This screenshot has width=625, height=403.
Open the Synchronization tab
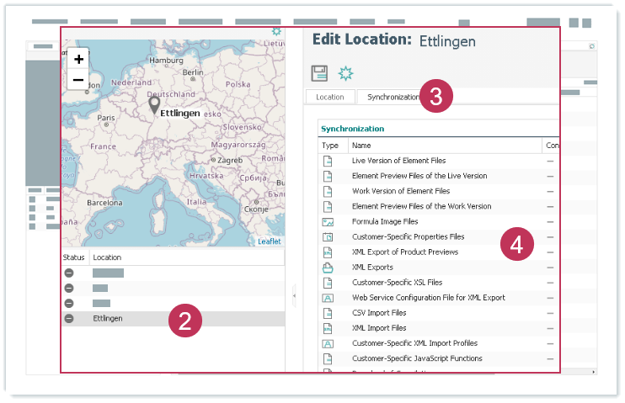(392, 97)
